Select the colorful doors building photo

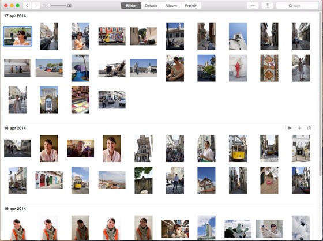tap(49, 180)
